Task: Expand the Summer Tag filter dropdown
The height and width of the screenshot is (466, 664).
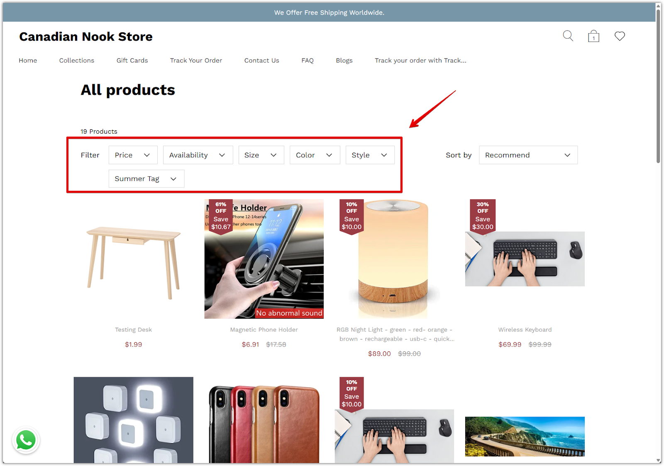Action: 146,178
